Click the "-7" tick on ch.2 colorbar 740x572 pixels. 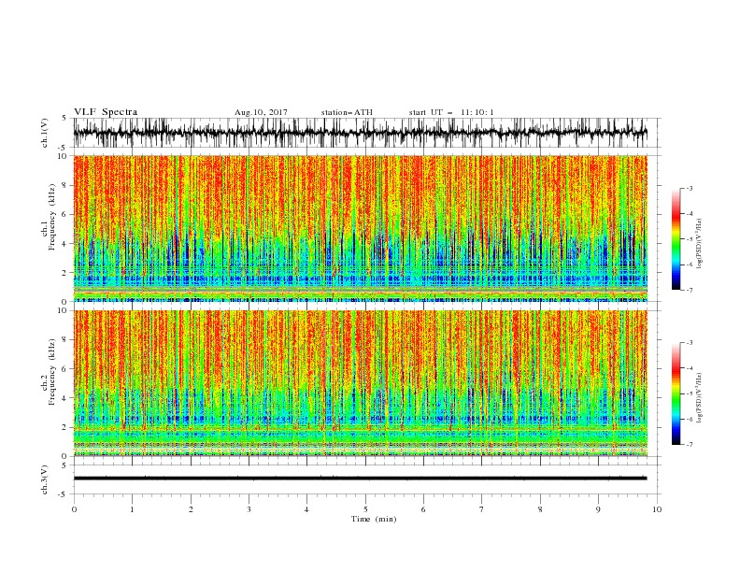[689, 445]
